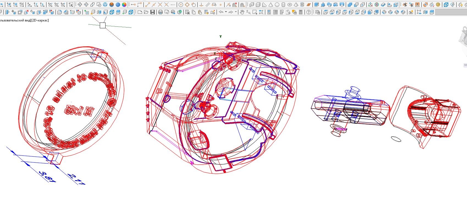Use the Snap to Quadrant tool
467x203 pixels.
(187, 5)
